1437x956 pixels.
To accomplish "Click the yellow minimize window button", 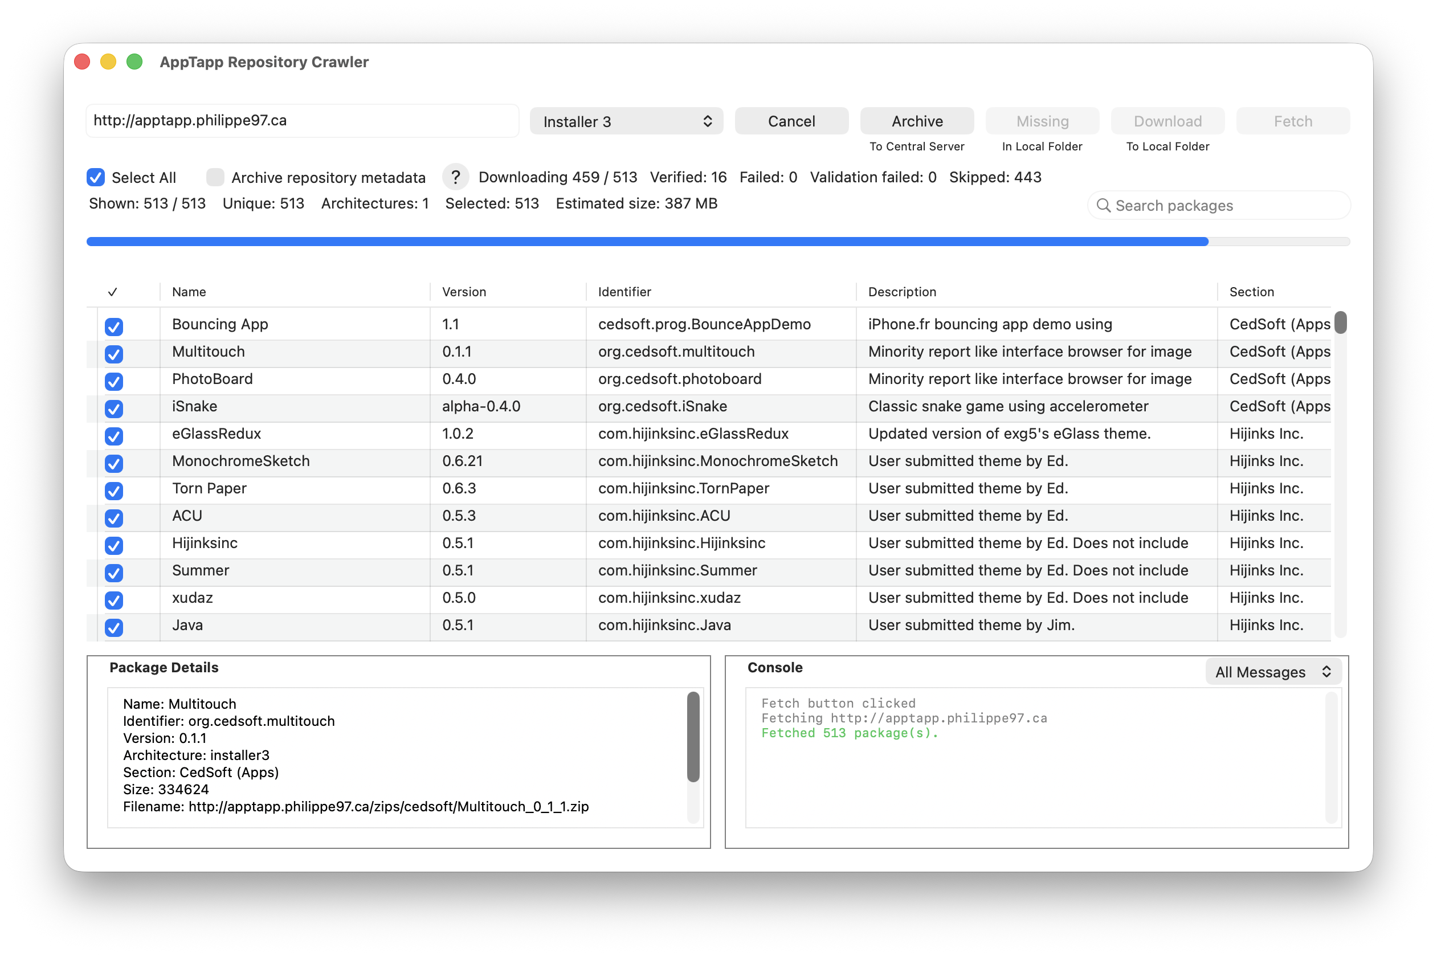I will (x=108, y=62).
